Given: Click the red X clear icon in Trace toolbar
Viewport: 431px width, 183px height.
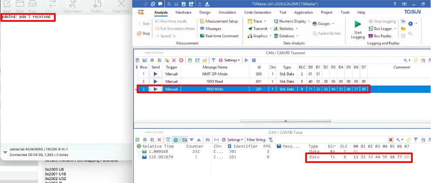Looking at the screenshot, I should tap(159, 140).
